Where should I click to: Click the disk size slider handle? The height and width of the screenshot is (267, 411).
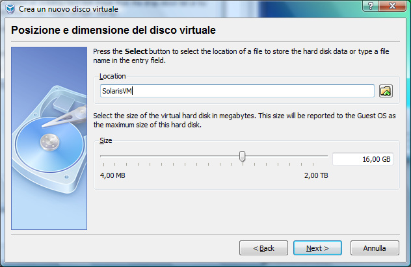pos(243,156)
